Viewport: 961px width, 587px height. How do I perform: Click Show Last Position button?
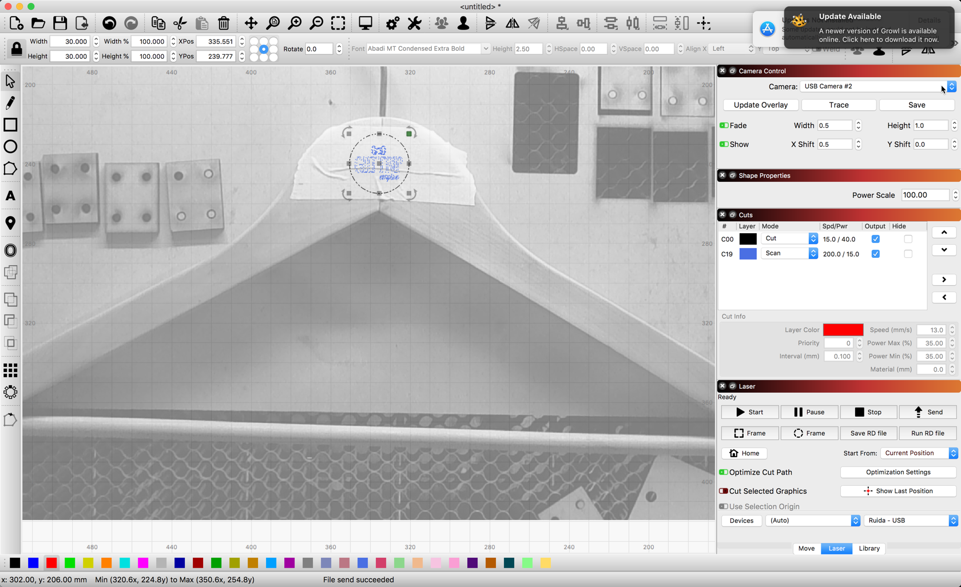coord(898,491)
